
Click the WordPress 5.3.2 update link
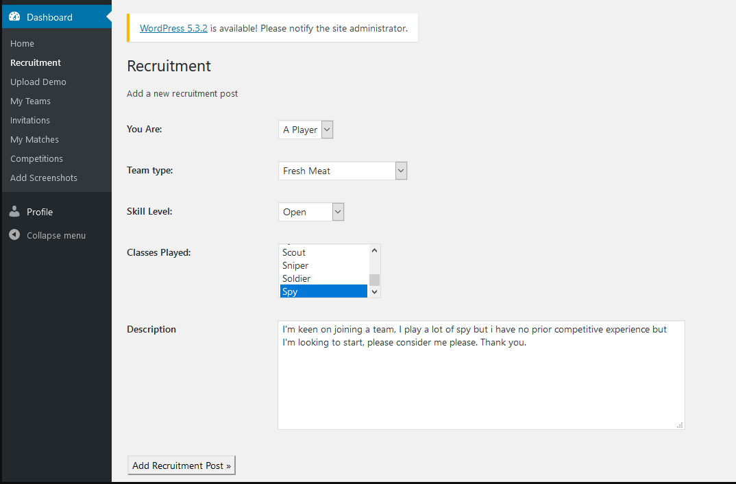(173, 29)
